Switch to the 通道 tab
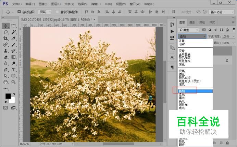 (192, 22)
